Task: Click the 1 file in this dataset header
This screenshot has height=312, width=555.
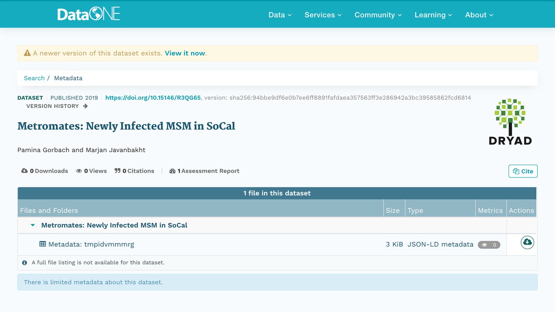Action: (x=277, y=193)
